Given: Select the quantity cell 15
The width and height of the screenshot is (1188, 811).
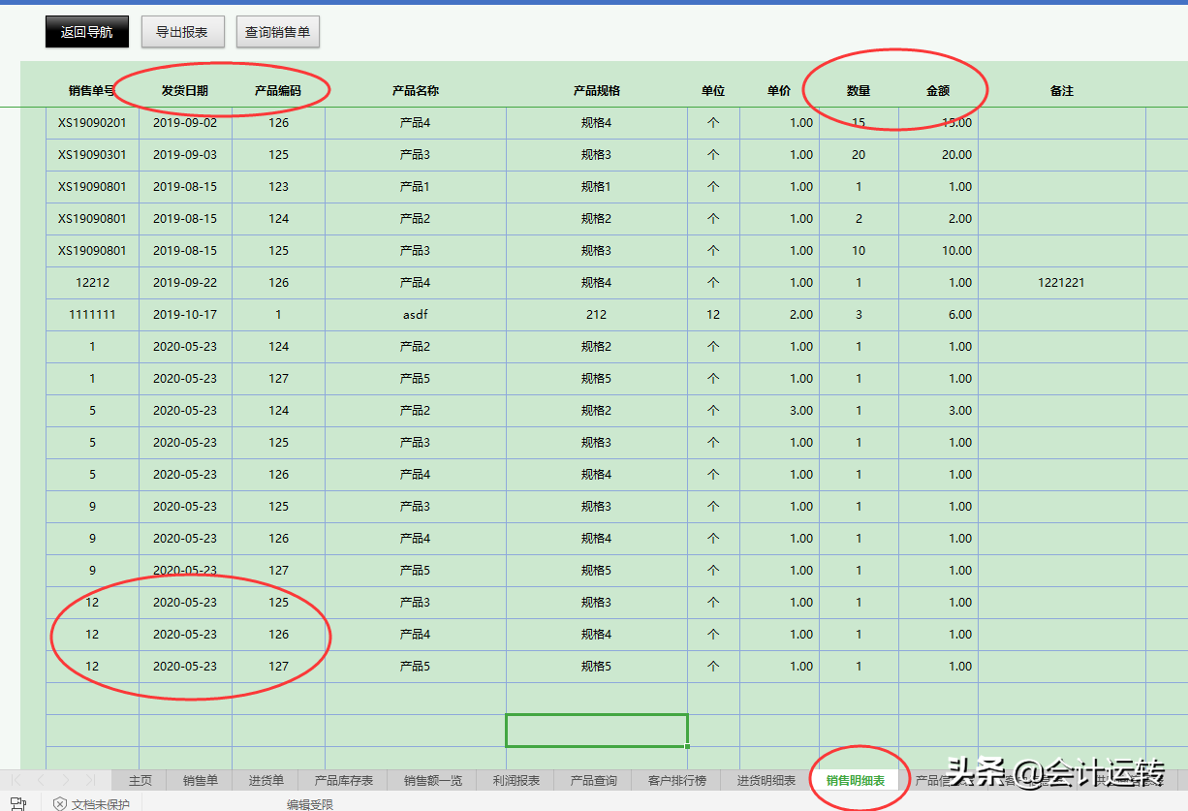Looking at the screenshot, I should pos(859,123).
